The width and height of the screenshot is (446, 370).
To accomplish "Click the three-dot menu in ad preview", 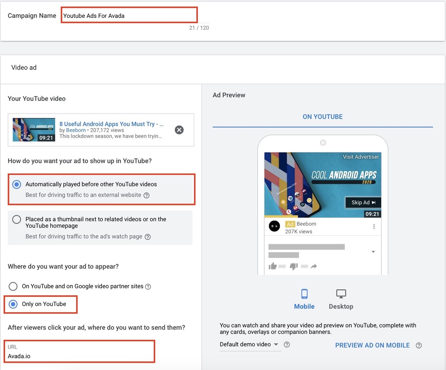I will tap(374, 227).
